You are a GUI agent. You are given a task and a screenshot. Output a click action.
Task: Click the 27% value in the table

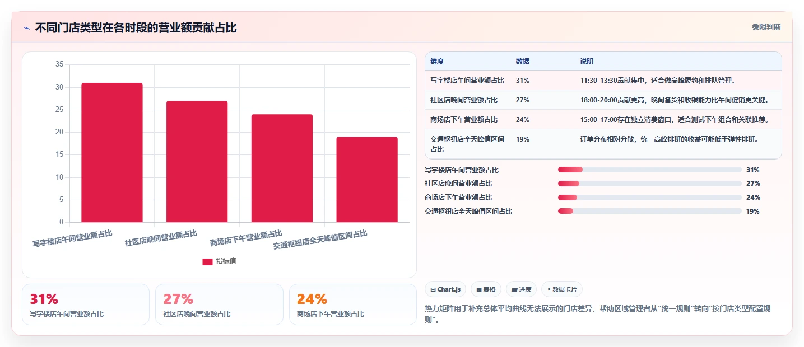point(522,100)
